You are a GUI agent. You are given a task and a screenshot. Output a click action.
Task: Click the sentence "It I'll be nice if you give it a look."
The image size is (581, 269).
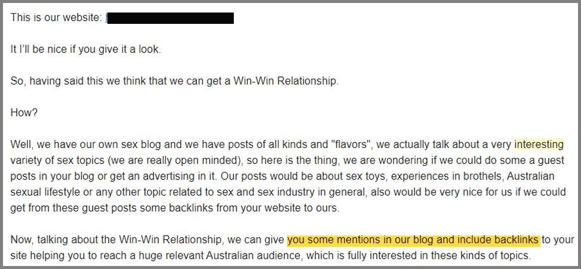pos(85,50)
